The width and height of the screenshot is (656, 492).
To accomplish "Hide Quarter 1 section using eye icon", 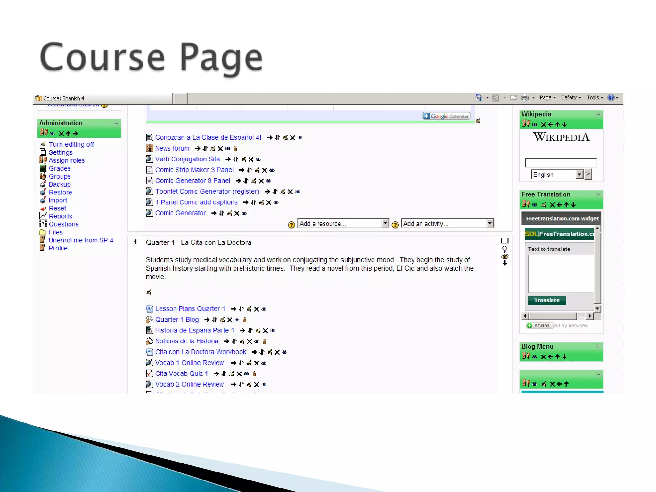I will pos(505,256).
